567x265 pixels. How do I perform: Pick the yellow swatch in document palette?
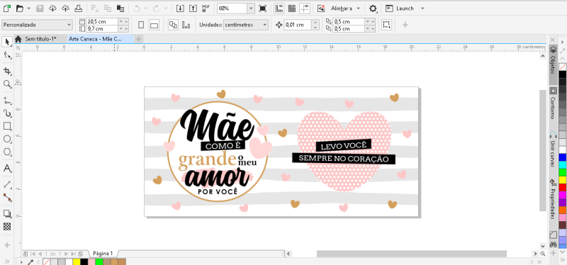tap(77, 261)
